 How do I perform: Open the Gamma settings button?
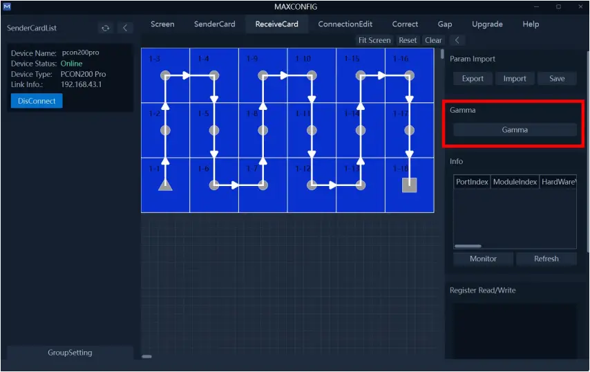click(515, 130)
